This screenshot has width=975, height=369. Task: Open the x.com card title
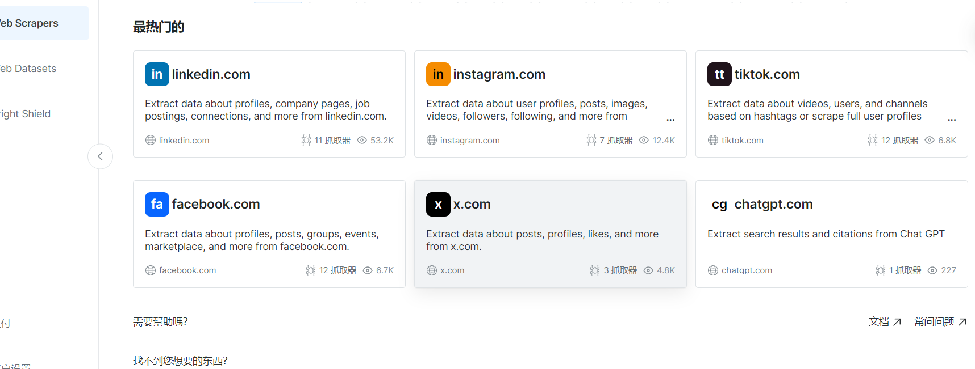pos(472,204)
